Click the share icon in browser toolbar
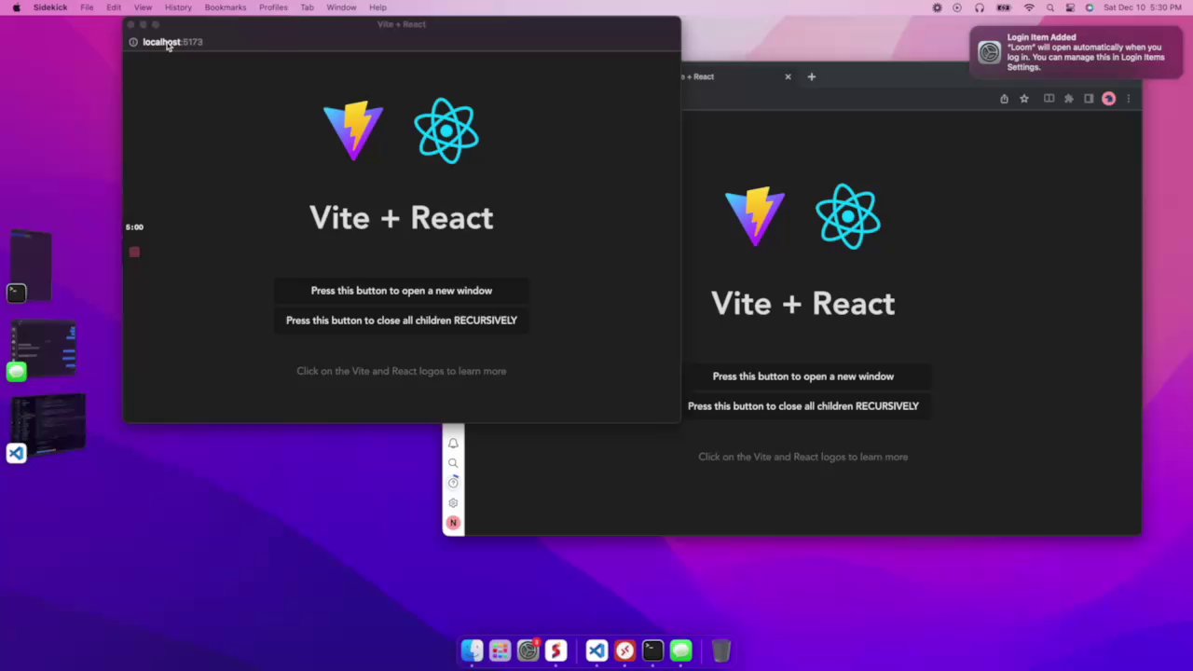The width and height of the screenshot is (1193, 671). point(1004,99)
